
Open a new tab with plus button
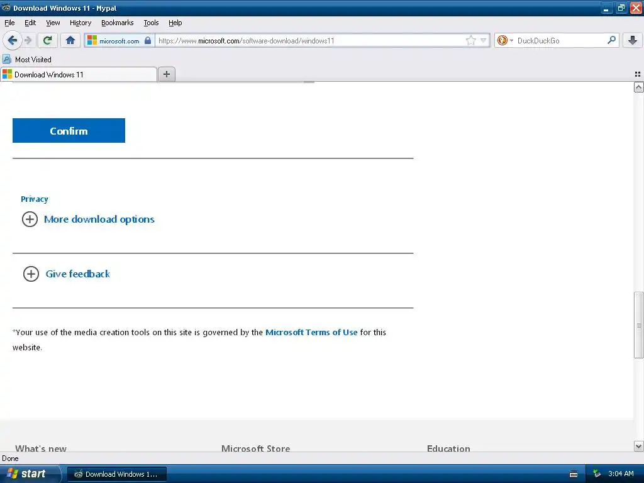tap(166, 74)
